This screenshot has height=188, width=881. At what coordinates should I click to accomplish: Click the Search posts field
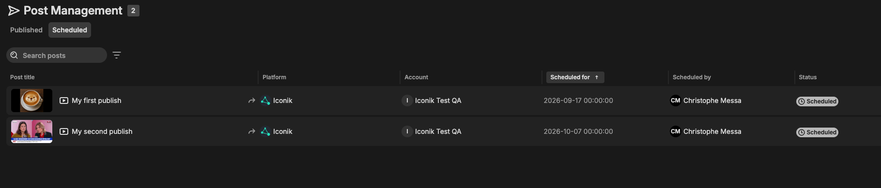pyautogui.click(x=57, y=55)
